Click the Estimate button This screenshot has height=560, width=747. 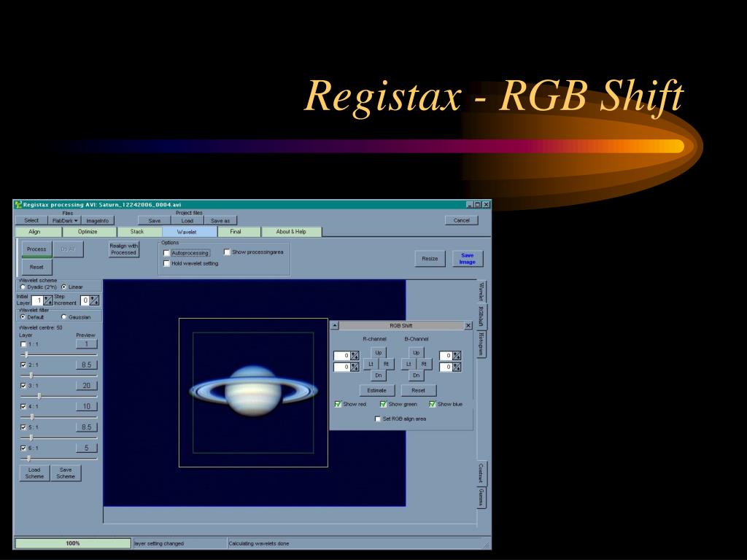377,391
